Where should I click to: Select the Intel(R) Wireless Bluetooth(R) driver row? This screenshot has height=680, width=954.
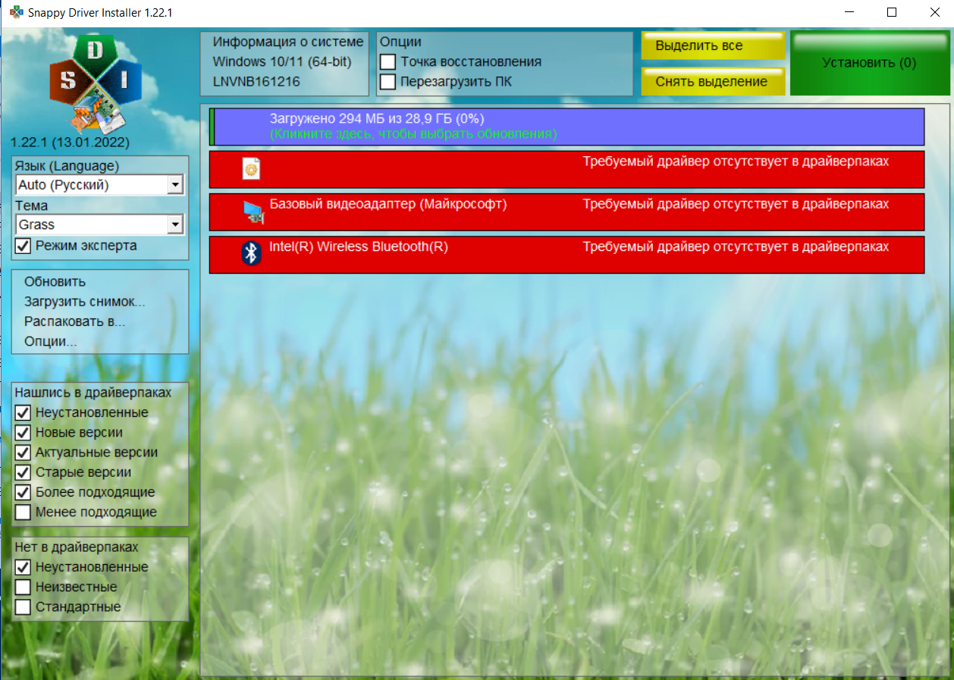coord(566,254)
